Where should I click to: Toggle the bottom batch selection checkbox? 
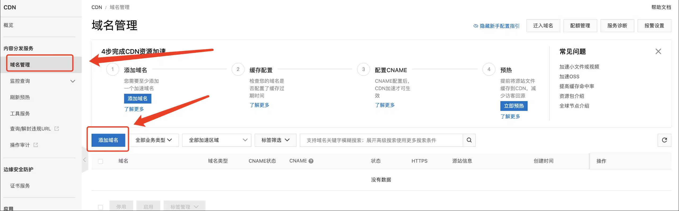[101, 207]
